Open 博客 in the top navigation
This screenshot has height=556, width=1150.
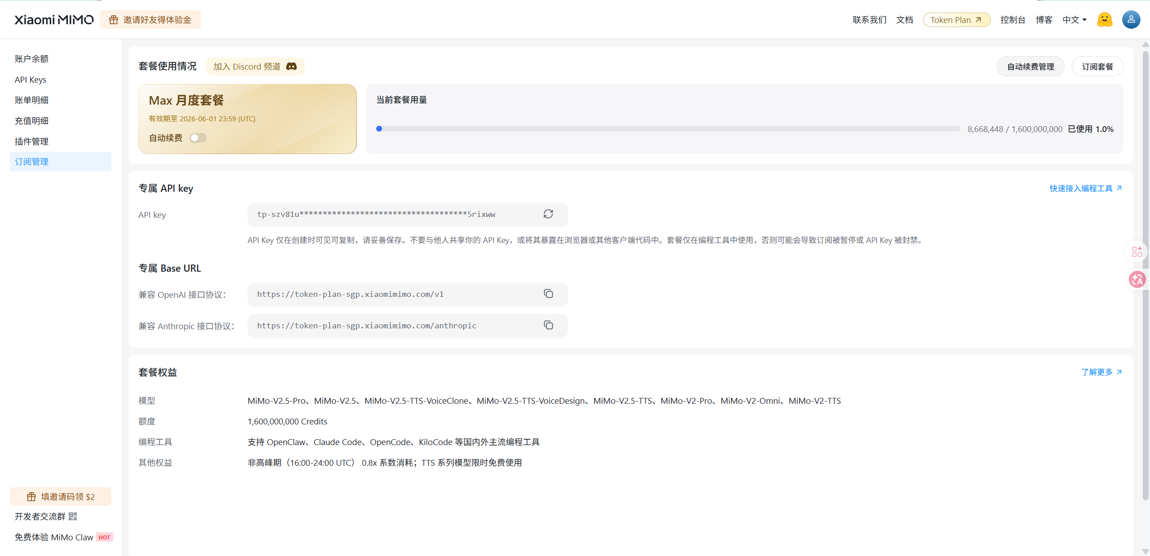(x=1044, y=20)
